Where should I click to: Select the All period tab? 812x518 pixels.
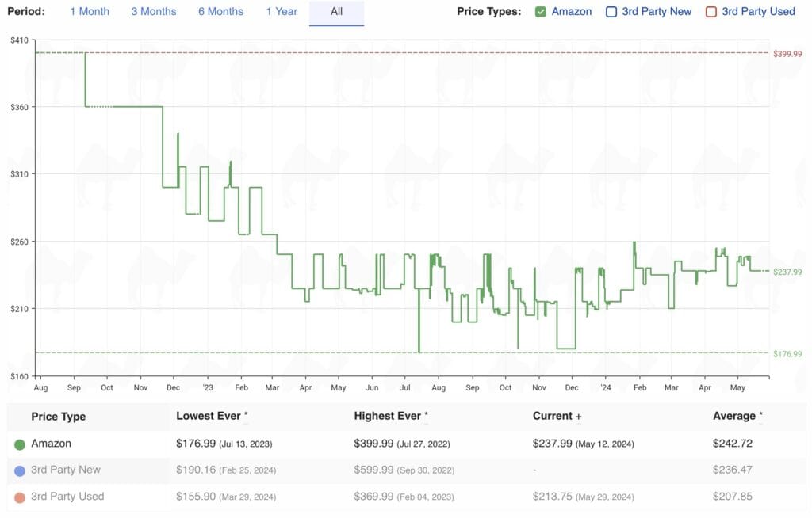[336, 12]
